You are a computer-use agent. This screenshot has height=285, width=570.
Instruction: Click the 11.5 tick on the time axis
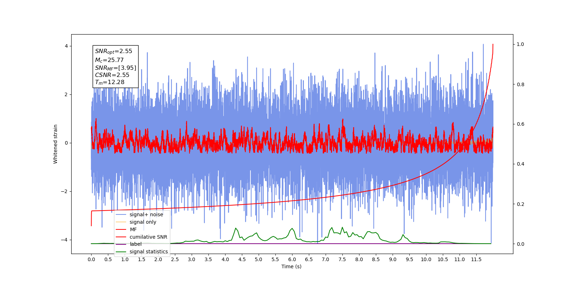476,259
